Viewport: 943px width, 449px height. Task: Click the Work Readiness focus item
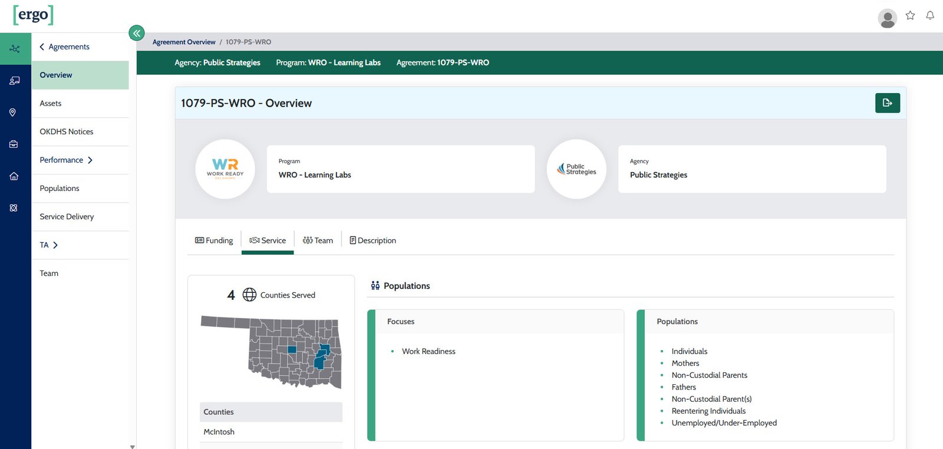[x=428, y=351]
